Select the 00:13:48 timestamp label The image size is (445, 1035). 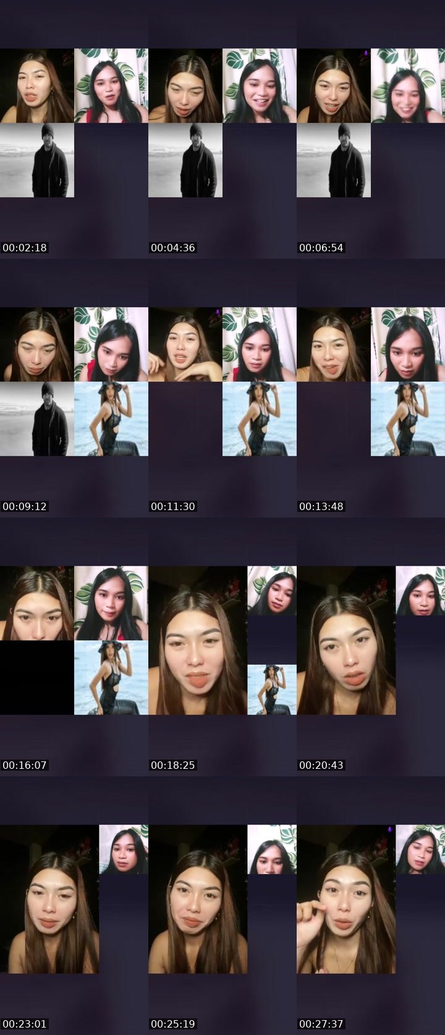[321, 506]
